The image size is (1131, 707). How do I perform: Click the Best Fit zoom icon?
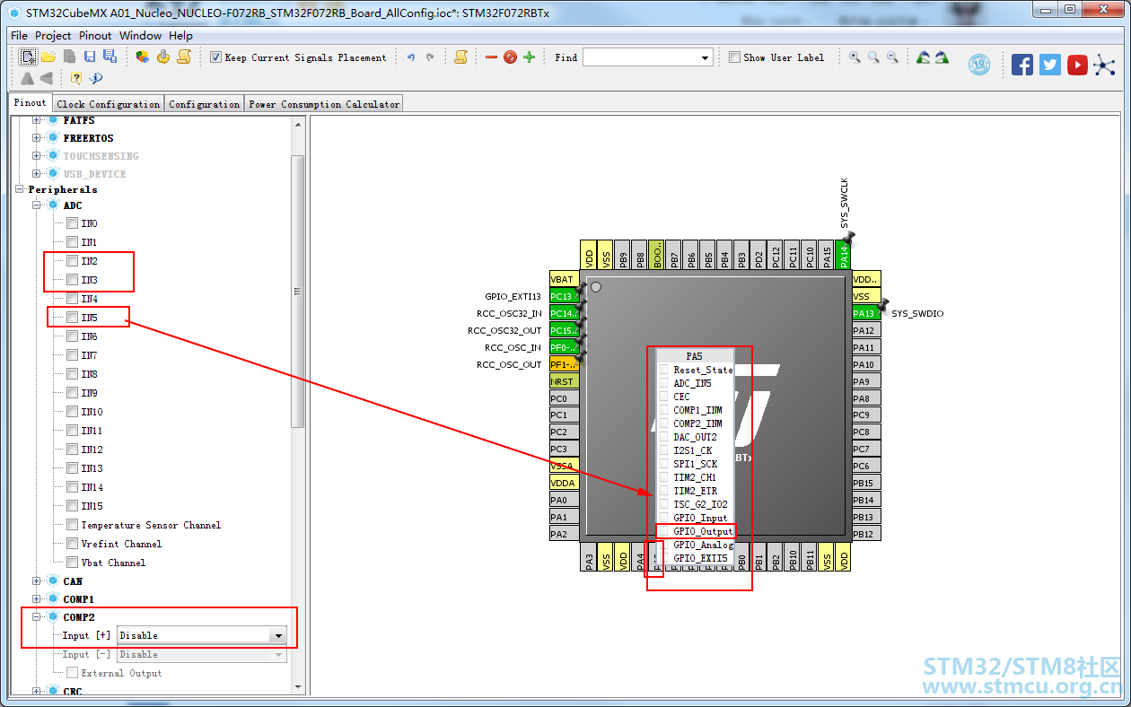coord(873,57)
